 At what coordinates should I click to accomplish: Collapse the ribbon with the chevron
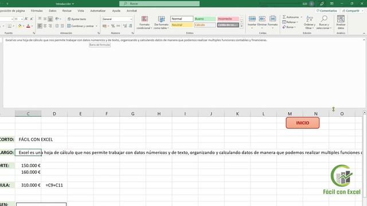(364, 33)
